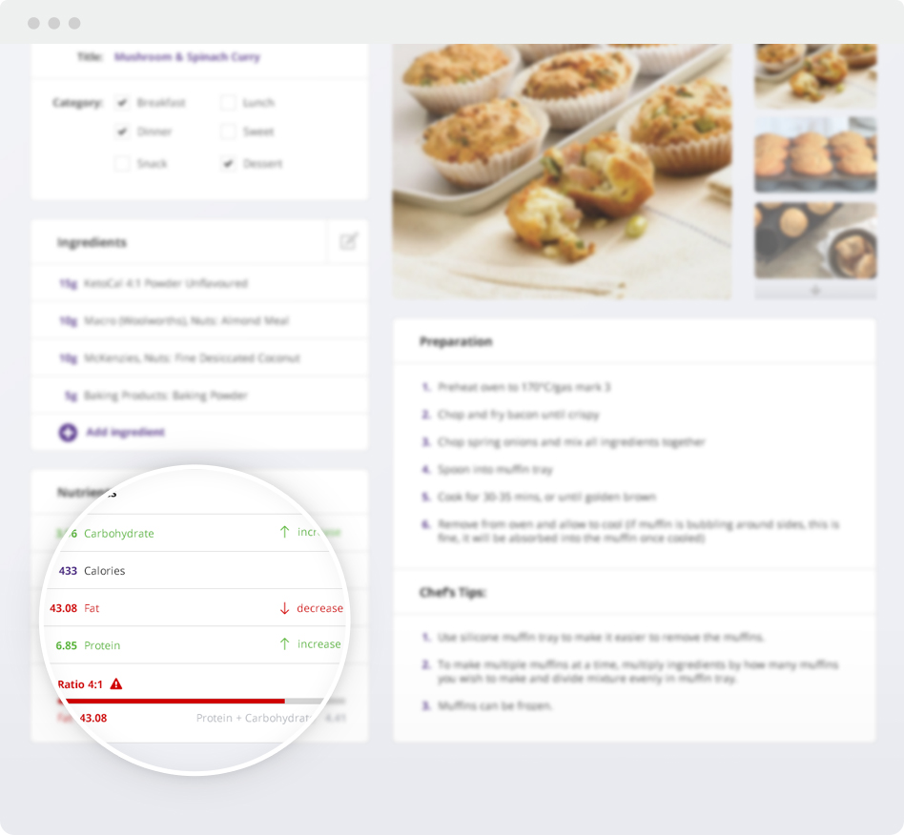The width and height of the screenshot is (904, 835).
Task: Toggle the Dessert category checkbox
Action: (x=228, y=164)
